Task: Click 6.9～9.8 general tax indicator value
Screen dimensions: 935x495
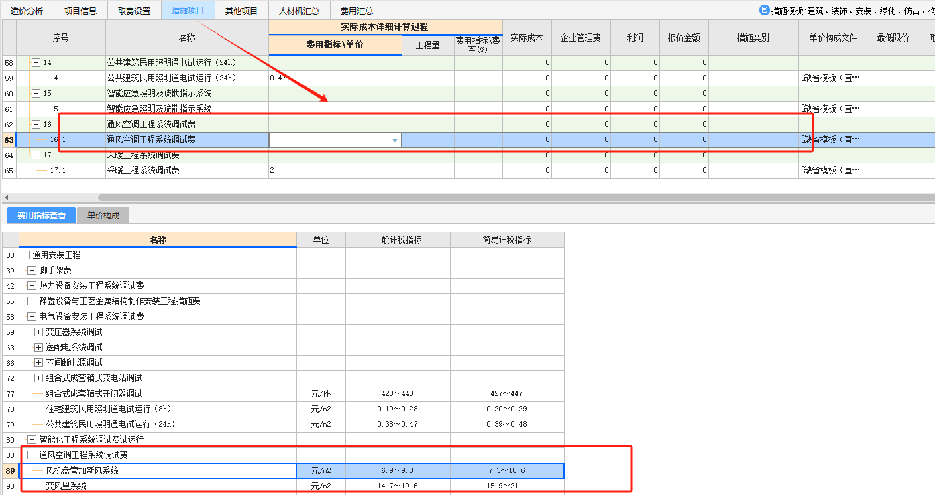Action: point(398,471)
